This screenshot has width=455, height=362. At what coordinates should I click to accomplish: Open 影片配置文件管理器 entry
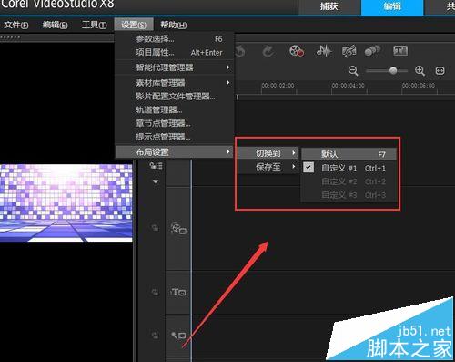click(x=175, y=97)
